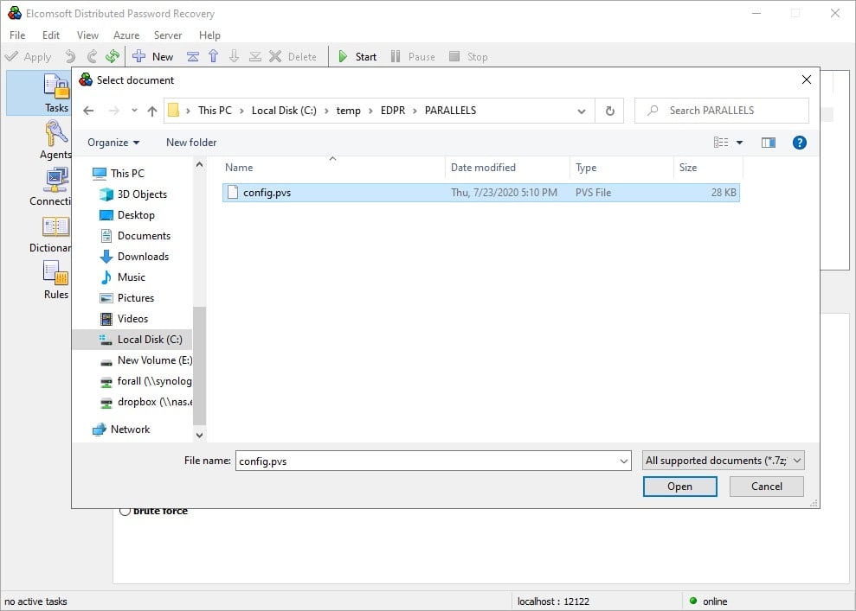
Task: Open view options dropdown arrow
Action: tap(740, 143)
